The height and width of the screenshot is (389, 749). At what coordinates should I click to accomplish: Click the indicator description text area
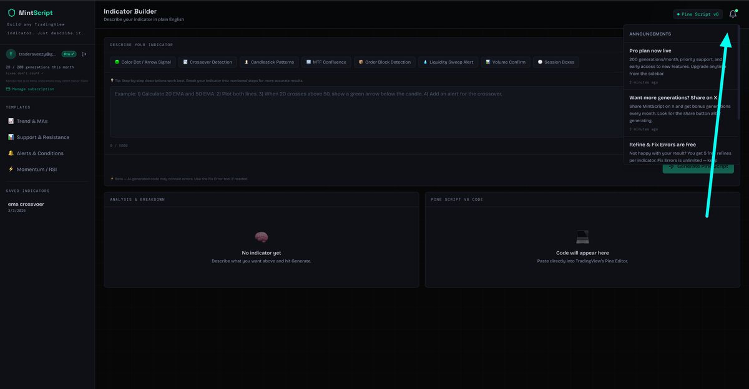366,112
